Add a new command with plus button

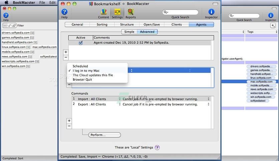pos(69,121)
